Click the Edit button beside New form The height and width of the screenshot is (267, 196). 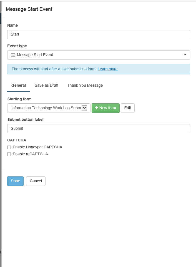click(x=128, y=108)
